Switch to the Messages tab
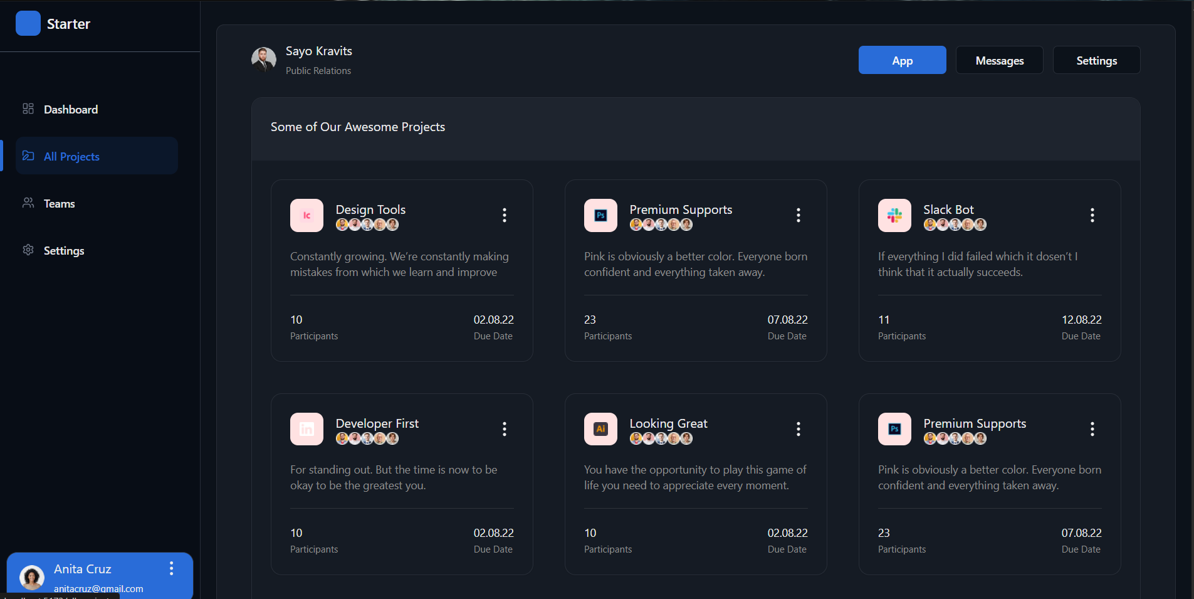Screen dimensions: 1194x599 pyautogui.click(x=999, y=60)
